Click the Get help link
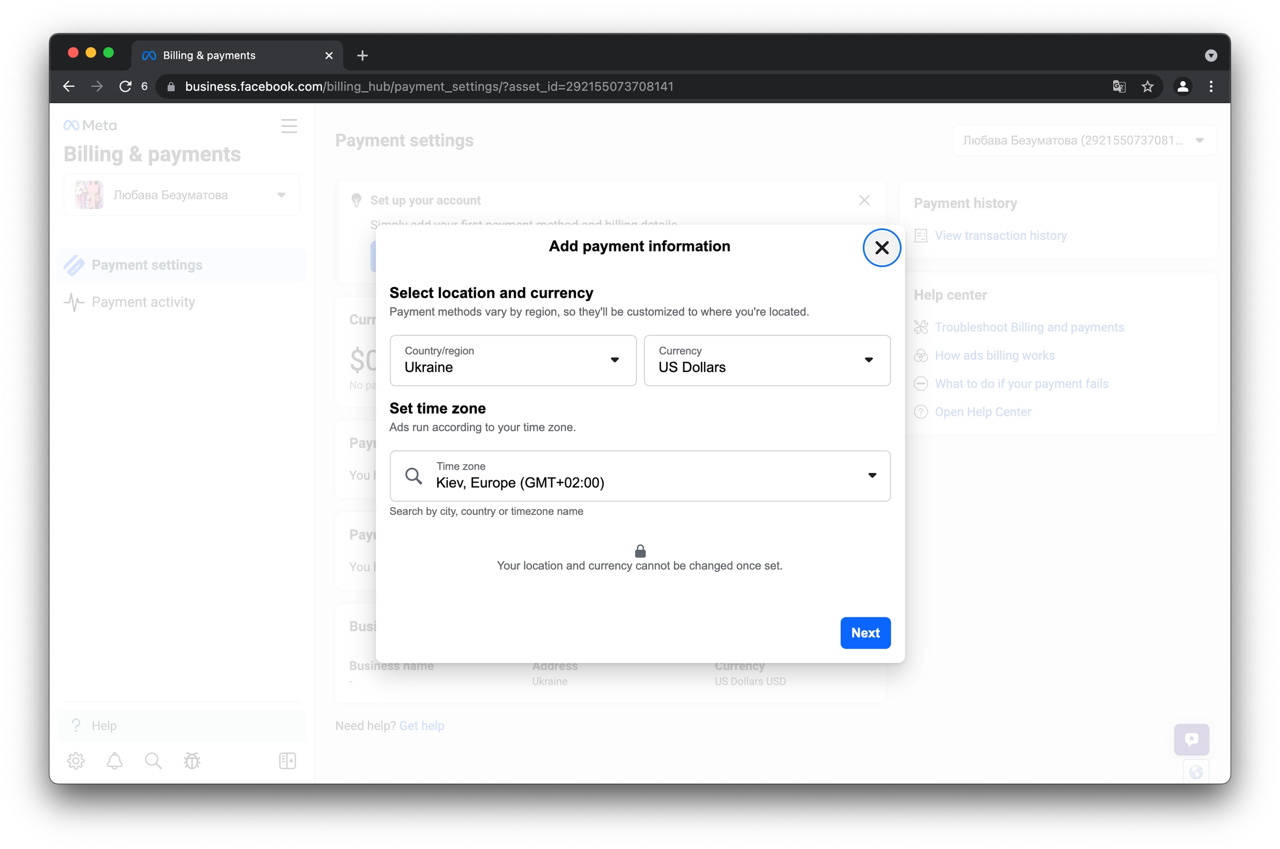This screenshot has width=1280, height=849. pos(422,725)
